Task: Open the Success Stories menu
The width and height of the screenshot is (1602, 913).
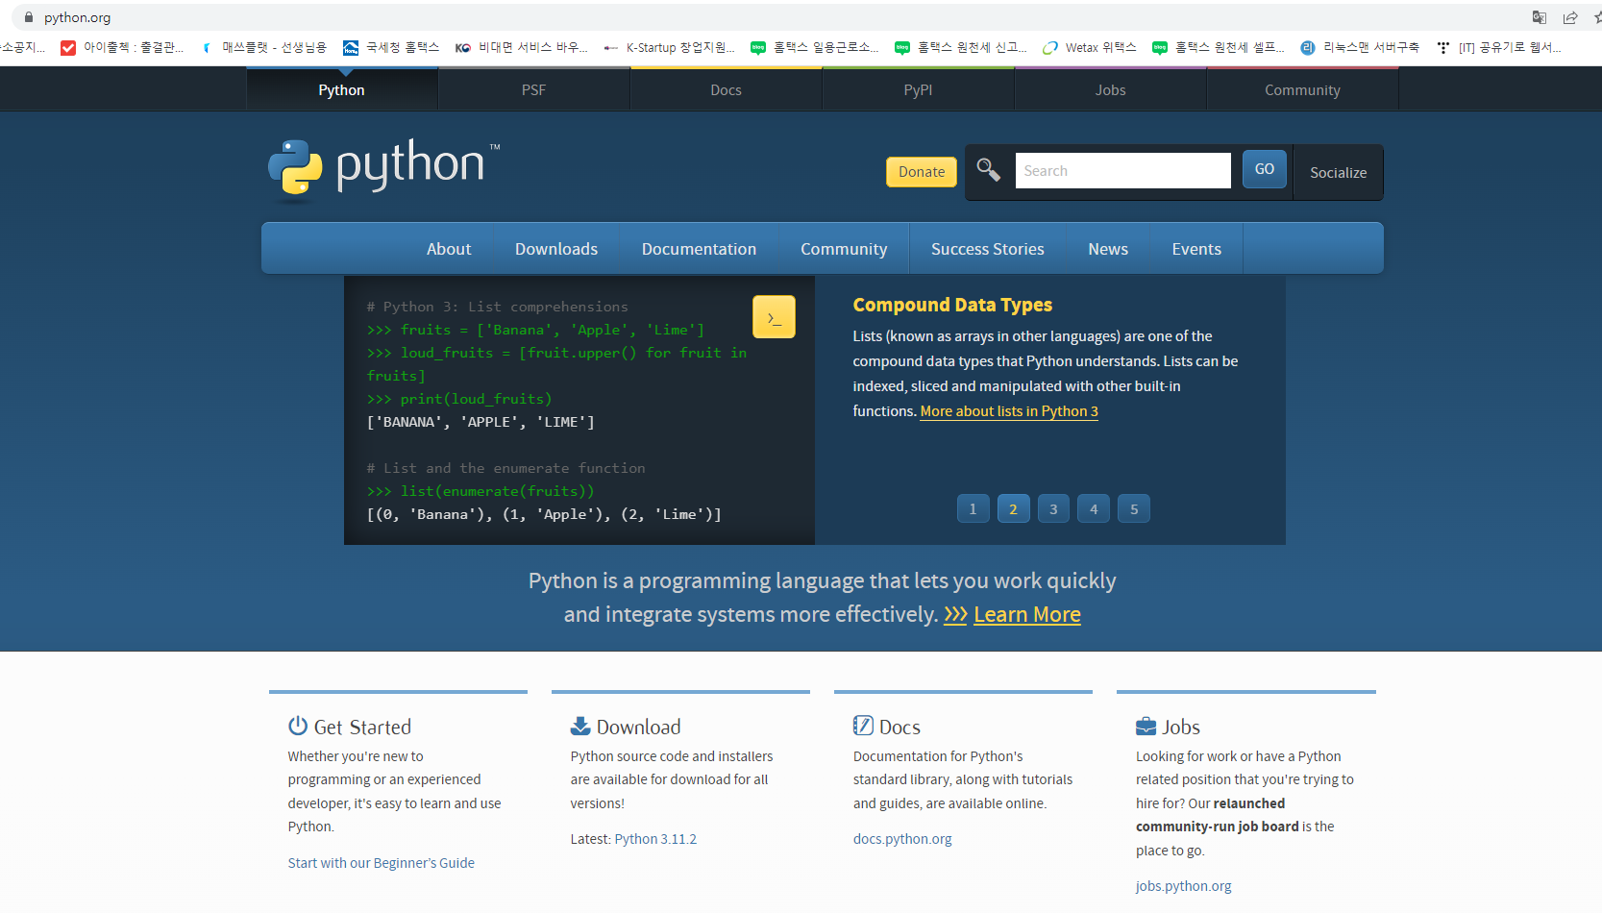Action: [x=988, y=249]
